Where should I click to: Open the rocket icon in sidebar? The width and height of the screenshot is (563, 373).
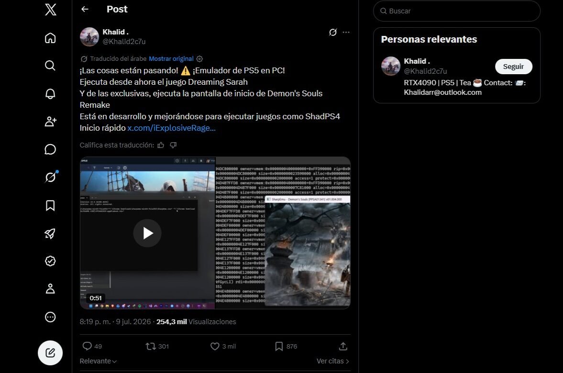(x=50, y=234)
